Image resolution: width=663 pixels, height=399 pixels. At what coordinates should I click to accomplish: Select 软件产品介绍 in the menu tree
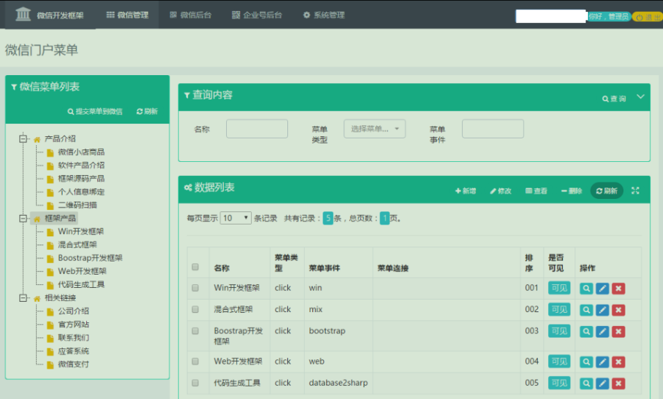[x=81, y=165]
